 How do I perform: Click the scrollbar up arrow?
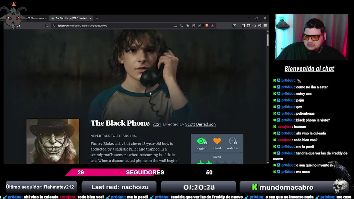268,32
